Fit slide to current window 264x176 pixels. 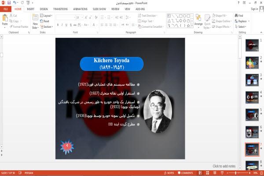[261, 173]
